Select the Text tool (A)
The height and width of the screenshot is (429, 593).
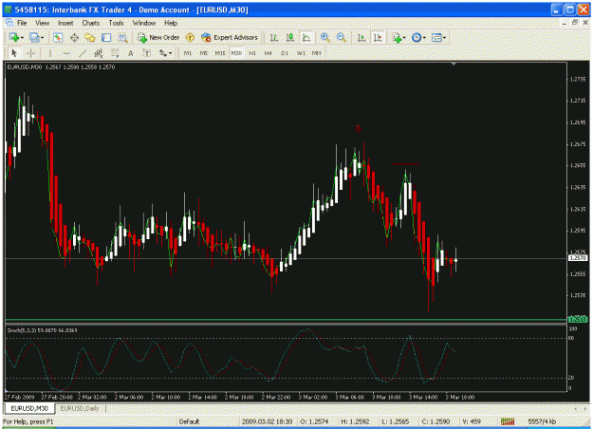click(x=131, y=53)
